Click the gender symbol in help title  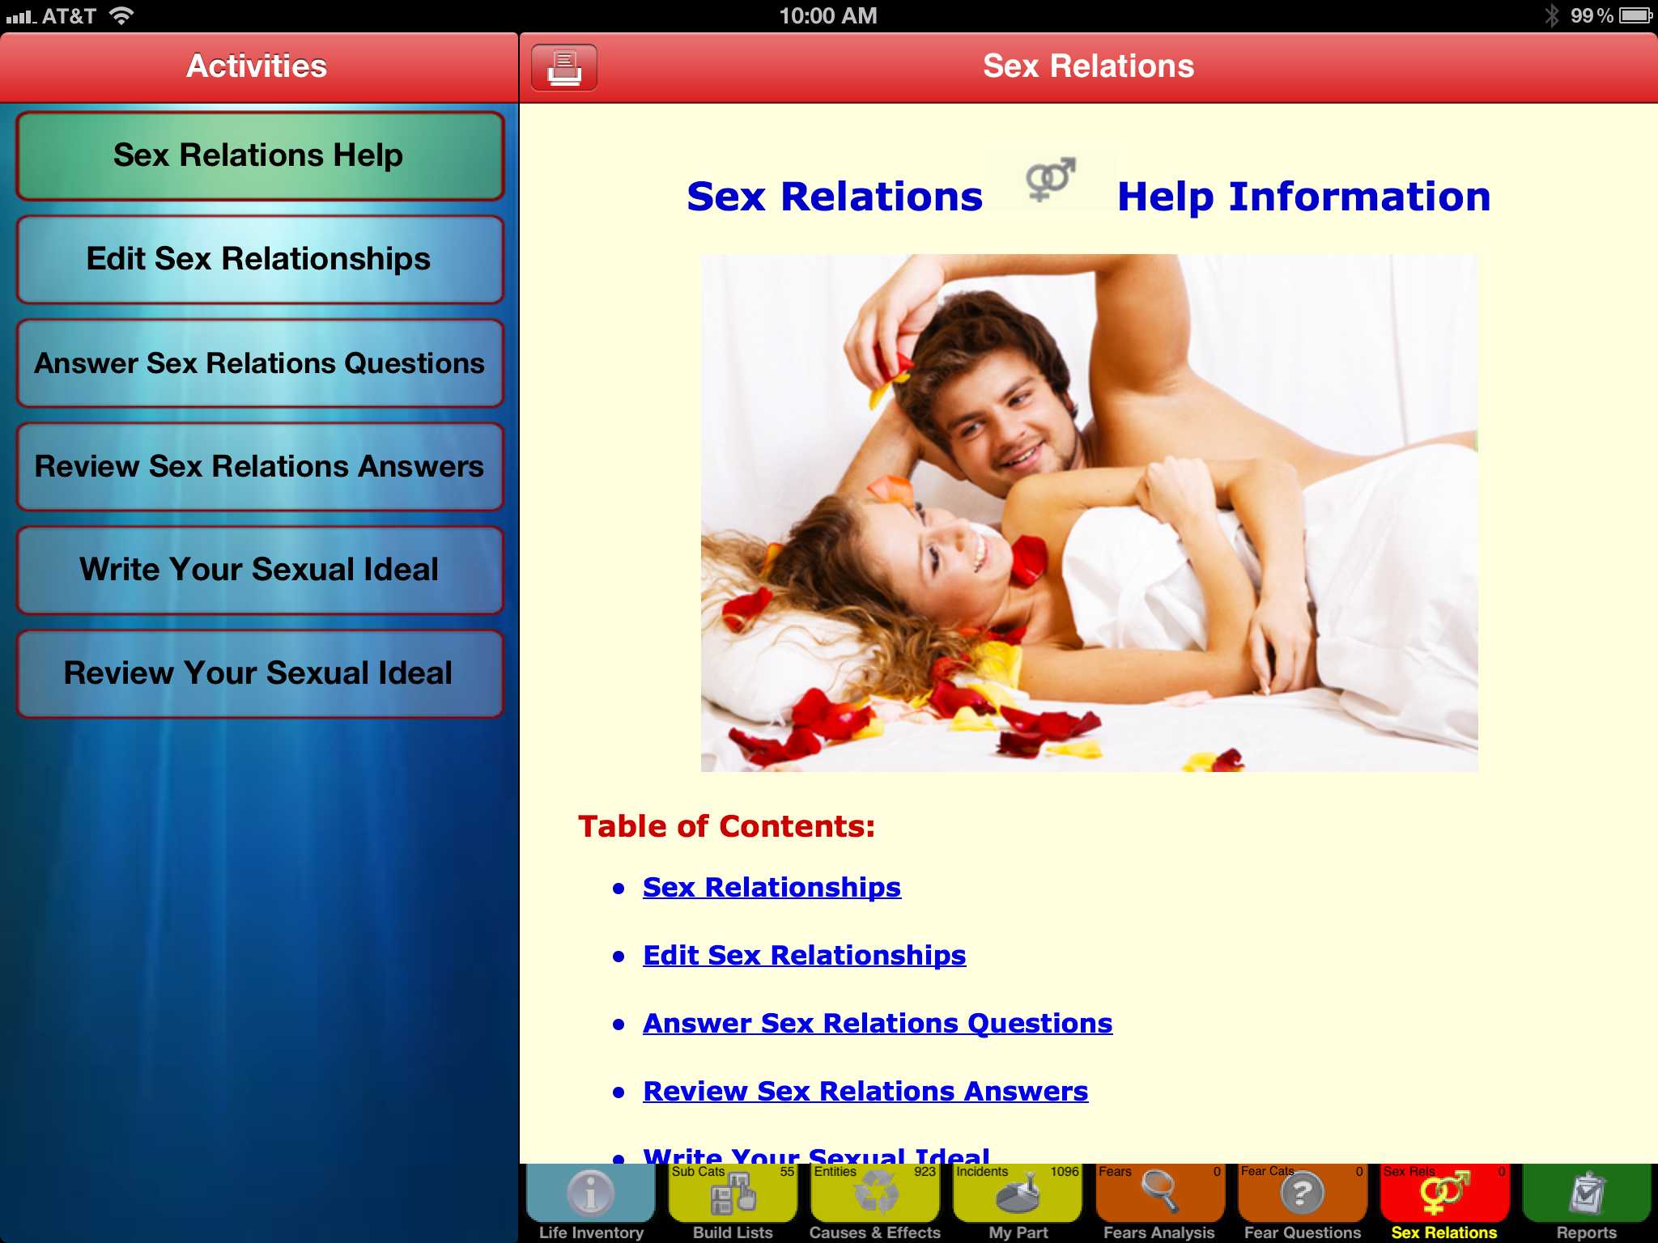(x=1050, y=180)
